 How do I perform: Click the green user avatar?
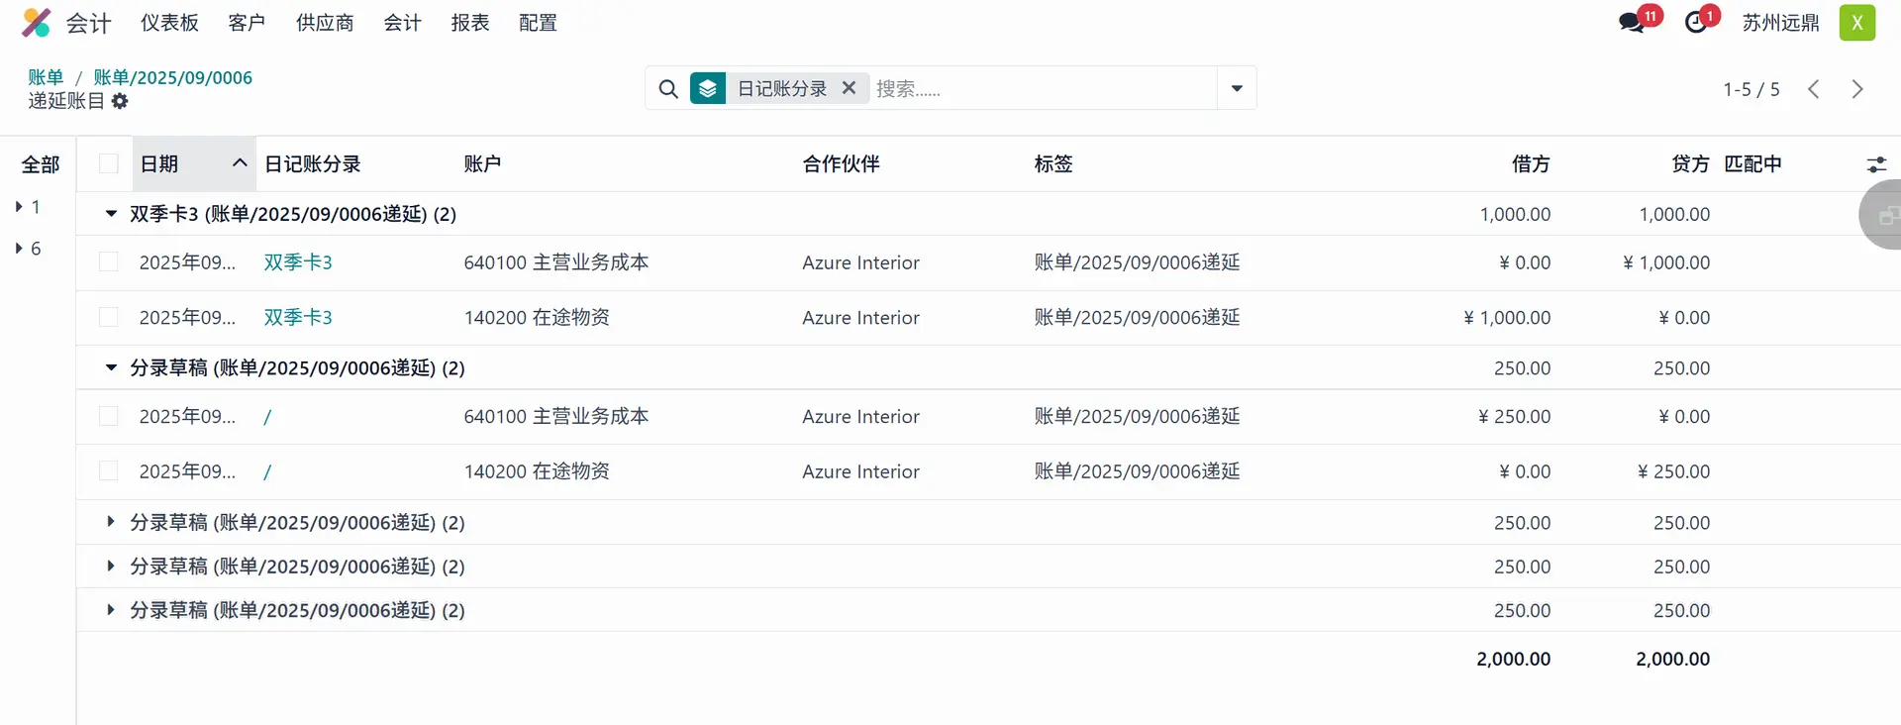click(1856, 23)
